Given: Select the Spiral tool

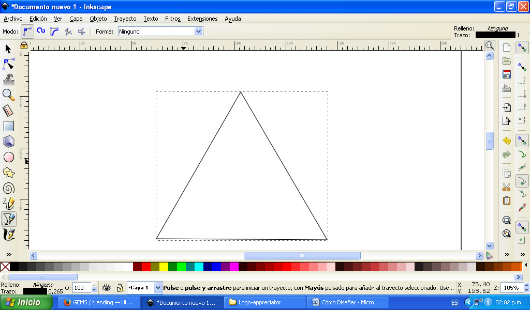Looking at the screenshot, I should pyautogui.click(x=8, y=188).
